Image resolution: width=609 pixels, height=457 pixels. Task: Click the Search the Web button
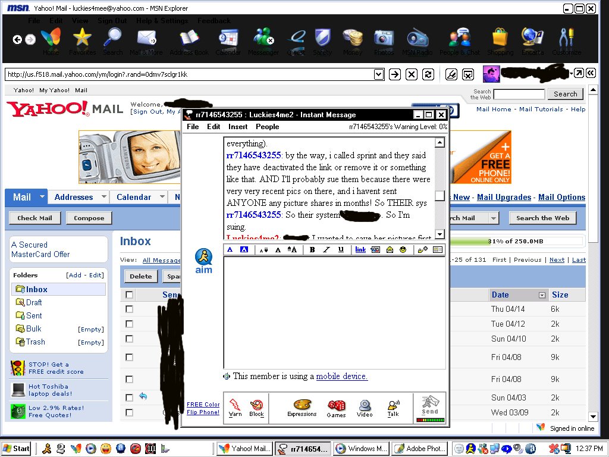pos(542,218)
